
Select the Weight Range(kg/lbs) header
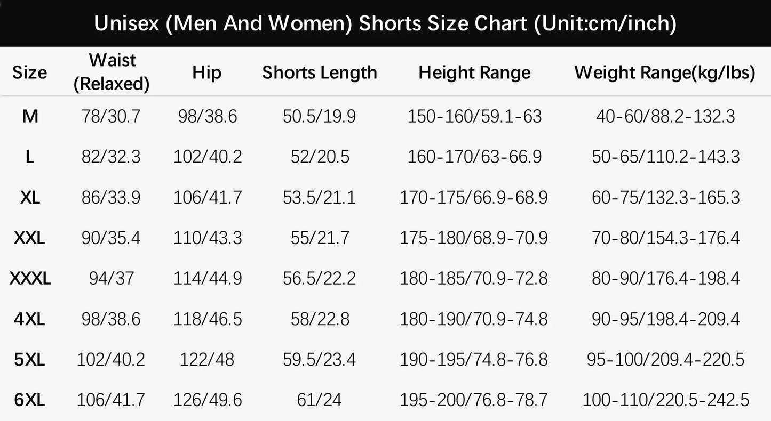pyautogui.click(x=665, y=72)
